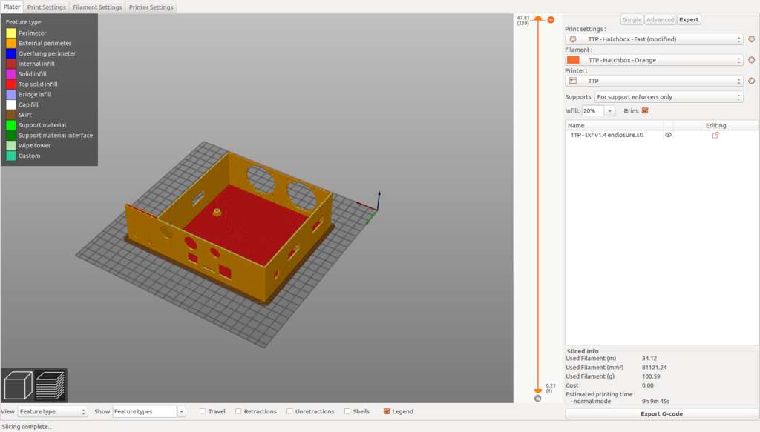The image size is (760, 432).
Task: Switch to the 3D editor cube view
Action: click(17, 385)
